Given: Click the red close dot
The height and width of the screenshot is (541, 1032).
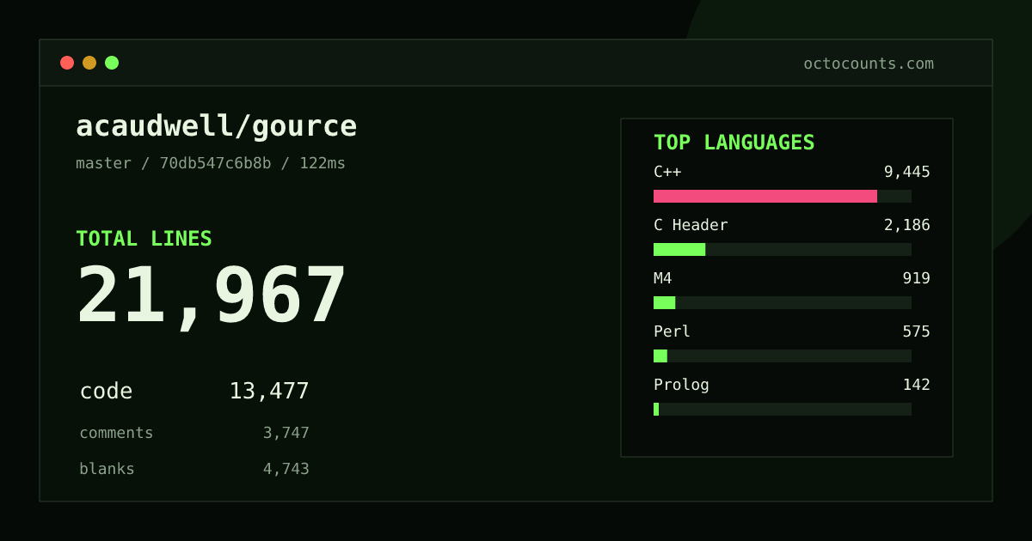Looking at the screenshot, I should pyautogui.click(x=67, y=63).
